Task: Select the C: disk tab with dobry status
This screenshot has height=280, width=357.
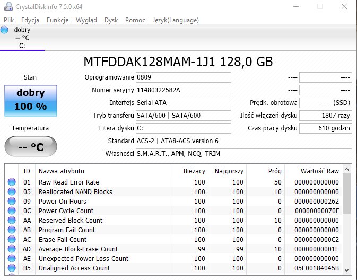Action: [x=22, y=38]
